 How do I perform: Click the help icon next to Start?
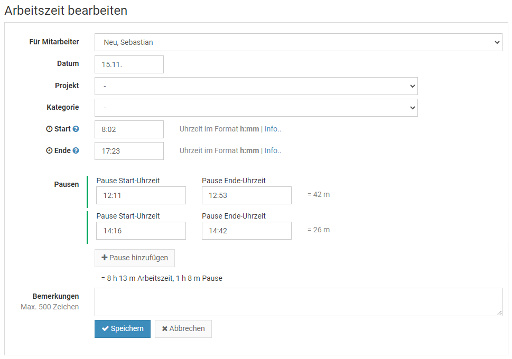click(76, 129)
